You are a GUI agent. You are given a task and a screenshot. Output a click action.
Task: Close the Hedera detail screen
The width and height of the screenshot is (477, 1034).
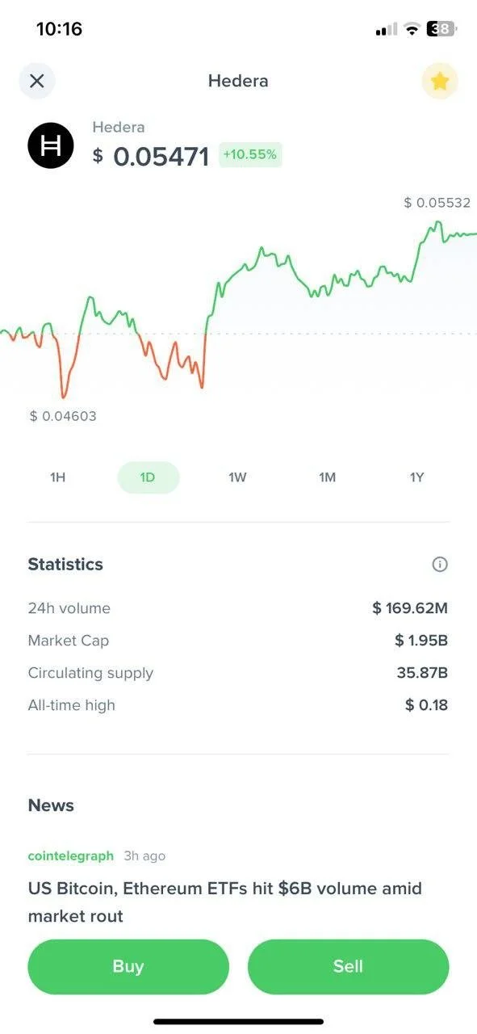point(36,81)
